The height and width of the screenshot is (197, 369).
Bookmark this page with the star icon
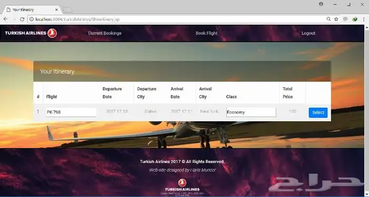coord(336,19)
